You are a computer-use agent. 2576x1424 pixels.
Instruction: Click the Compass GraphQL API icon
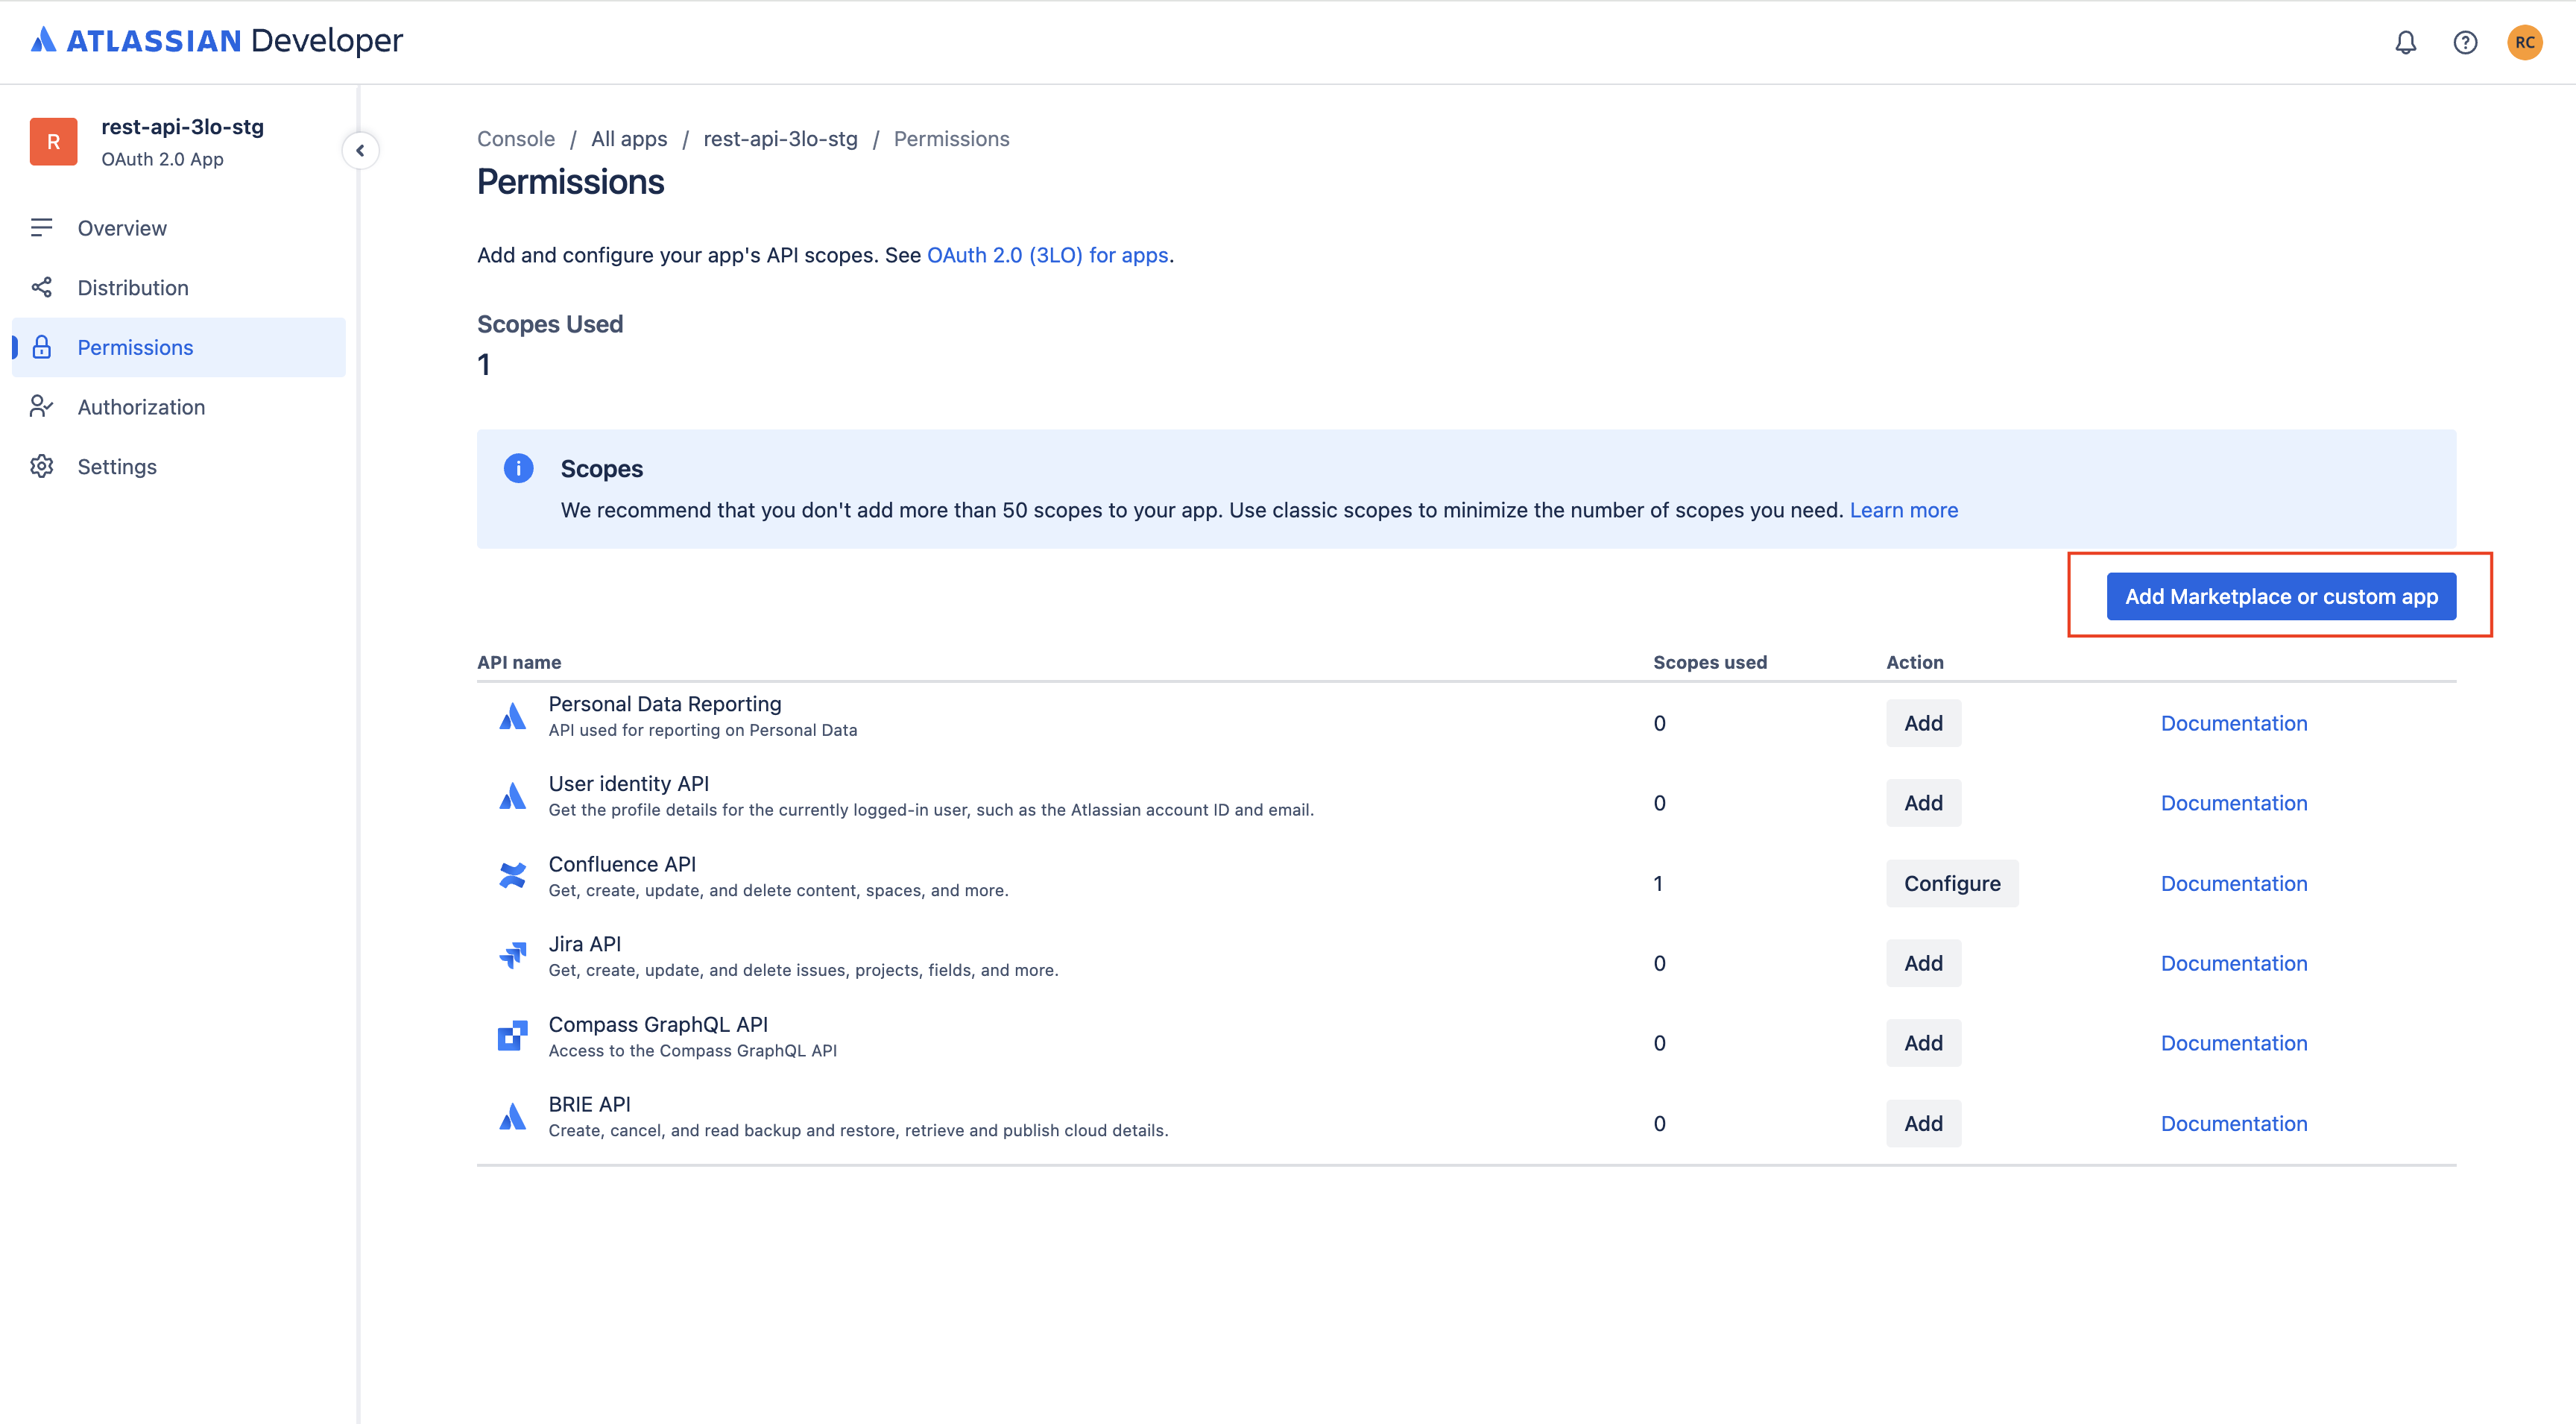tap(512, 1036)
